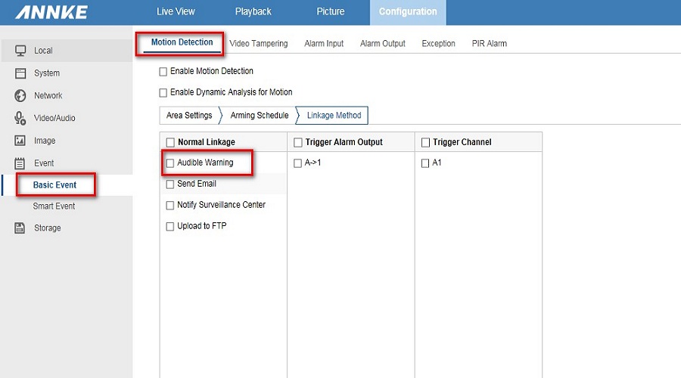
Task: Click the Trigger Channel header text
Action: [x=462, y=142]
